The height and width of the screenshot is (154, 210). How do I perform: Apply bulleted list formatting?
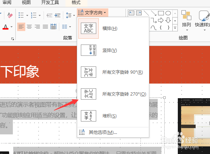(21, 15)
